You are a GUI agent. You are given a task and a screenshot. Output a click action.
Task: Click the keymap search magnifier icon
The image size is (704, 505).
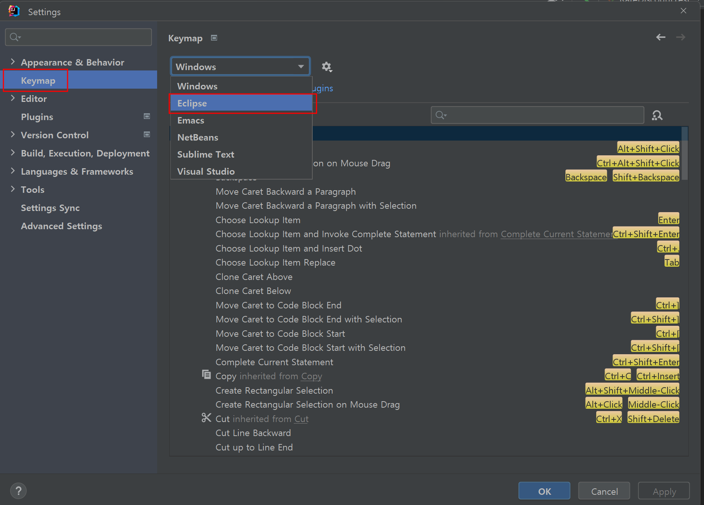tap(441, 115)
